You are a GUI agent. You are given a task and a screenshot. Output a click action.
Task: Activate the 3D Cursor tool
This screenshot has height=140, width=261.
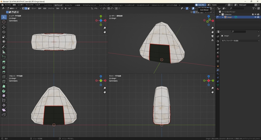point(4,22)
